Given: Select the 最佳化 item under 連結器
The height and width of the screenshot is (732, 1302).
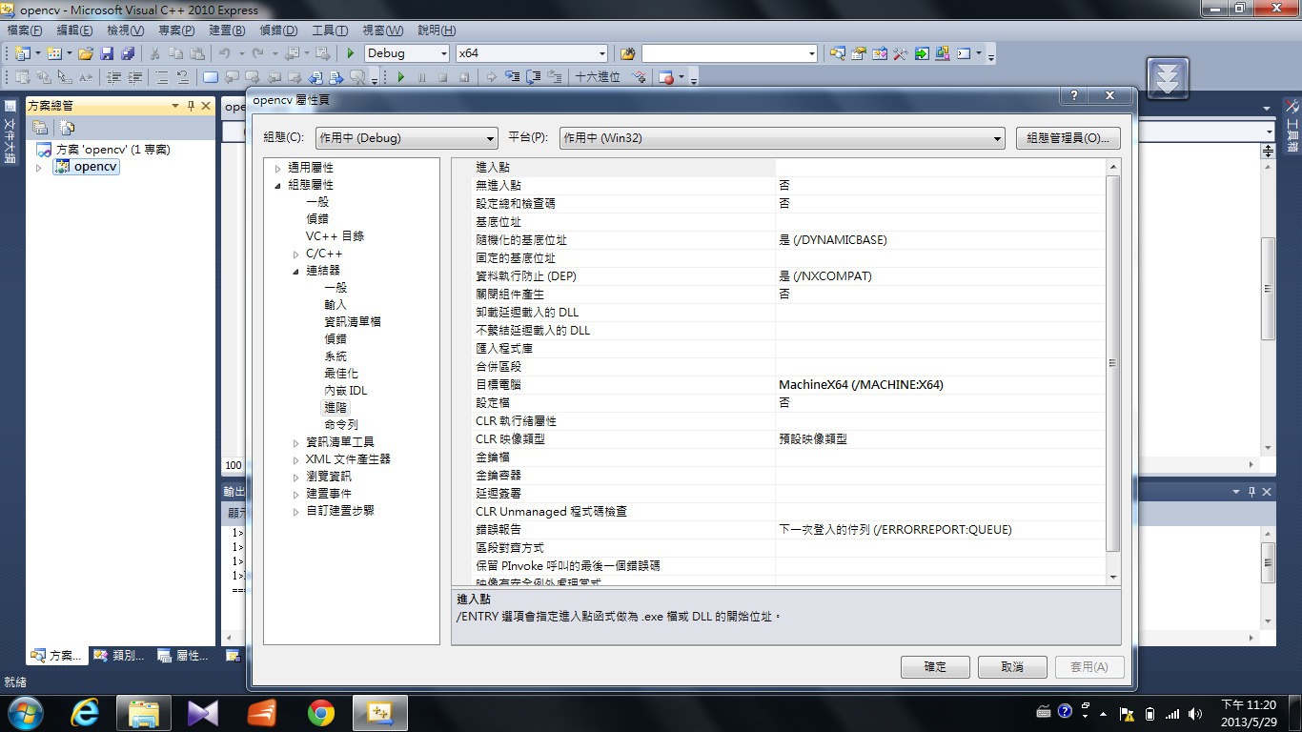Looking at the screenshot, I should pos(341,374).
